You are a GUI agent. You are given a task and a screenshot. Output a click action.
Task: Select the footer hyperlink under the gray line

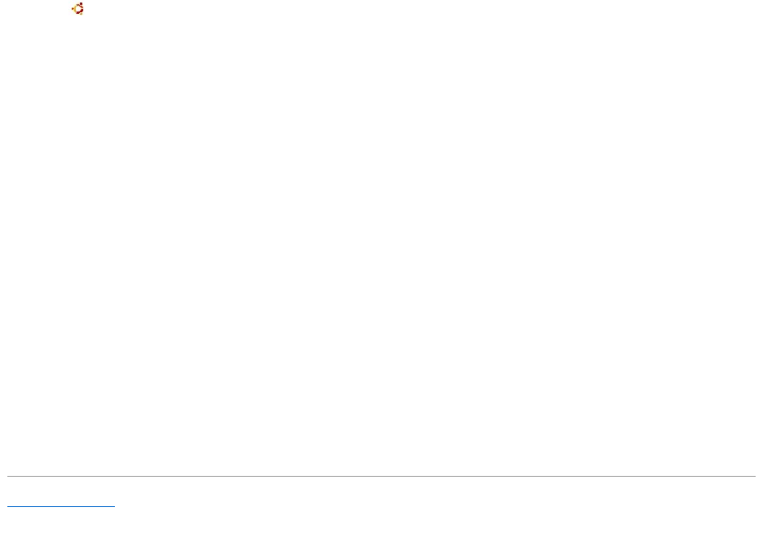point(61,506)
